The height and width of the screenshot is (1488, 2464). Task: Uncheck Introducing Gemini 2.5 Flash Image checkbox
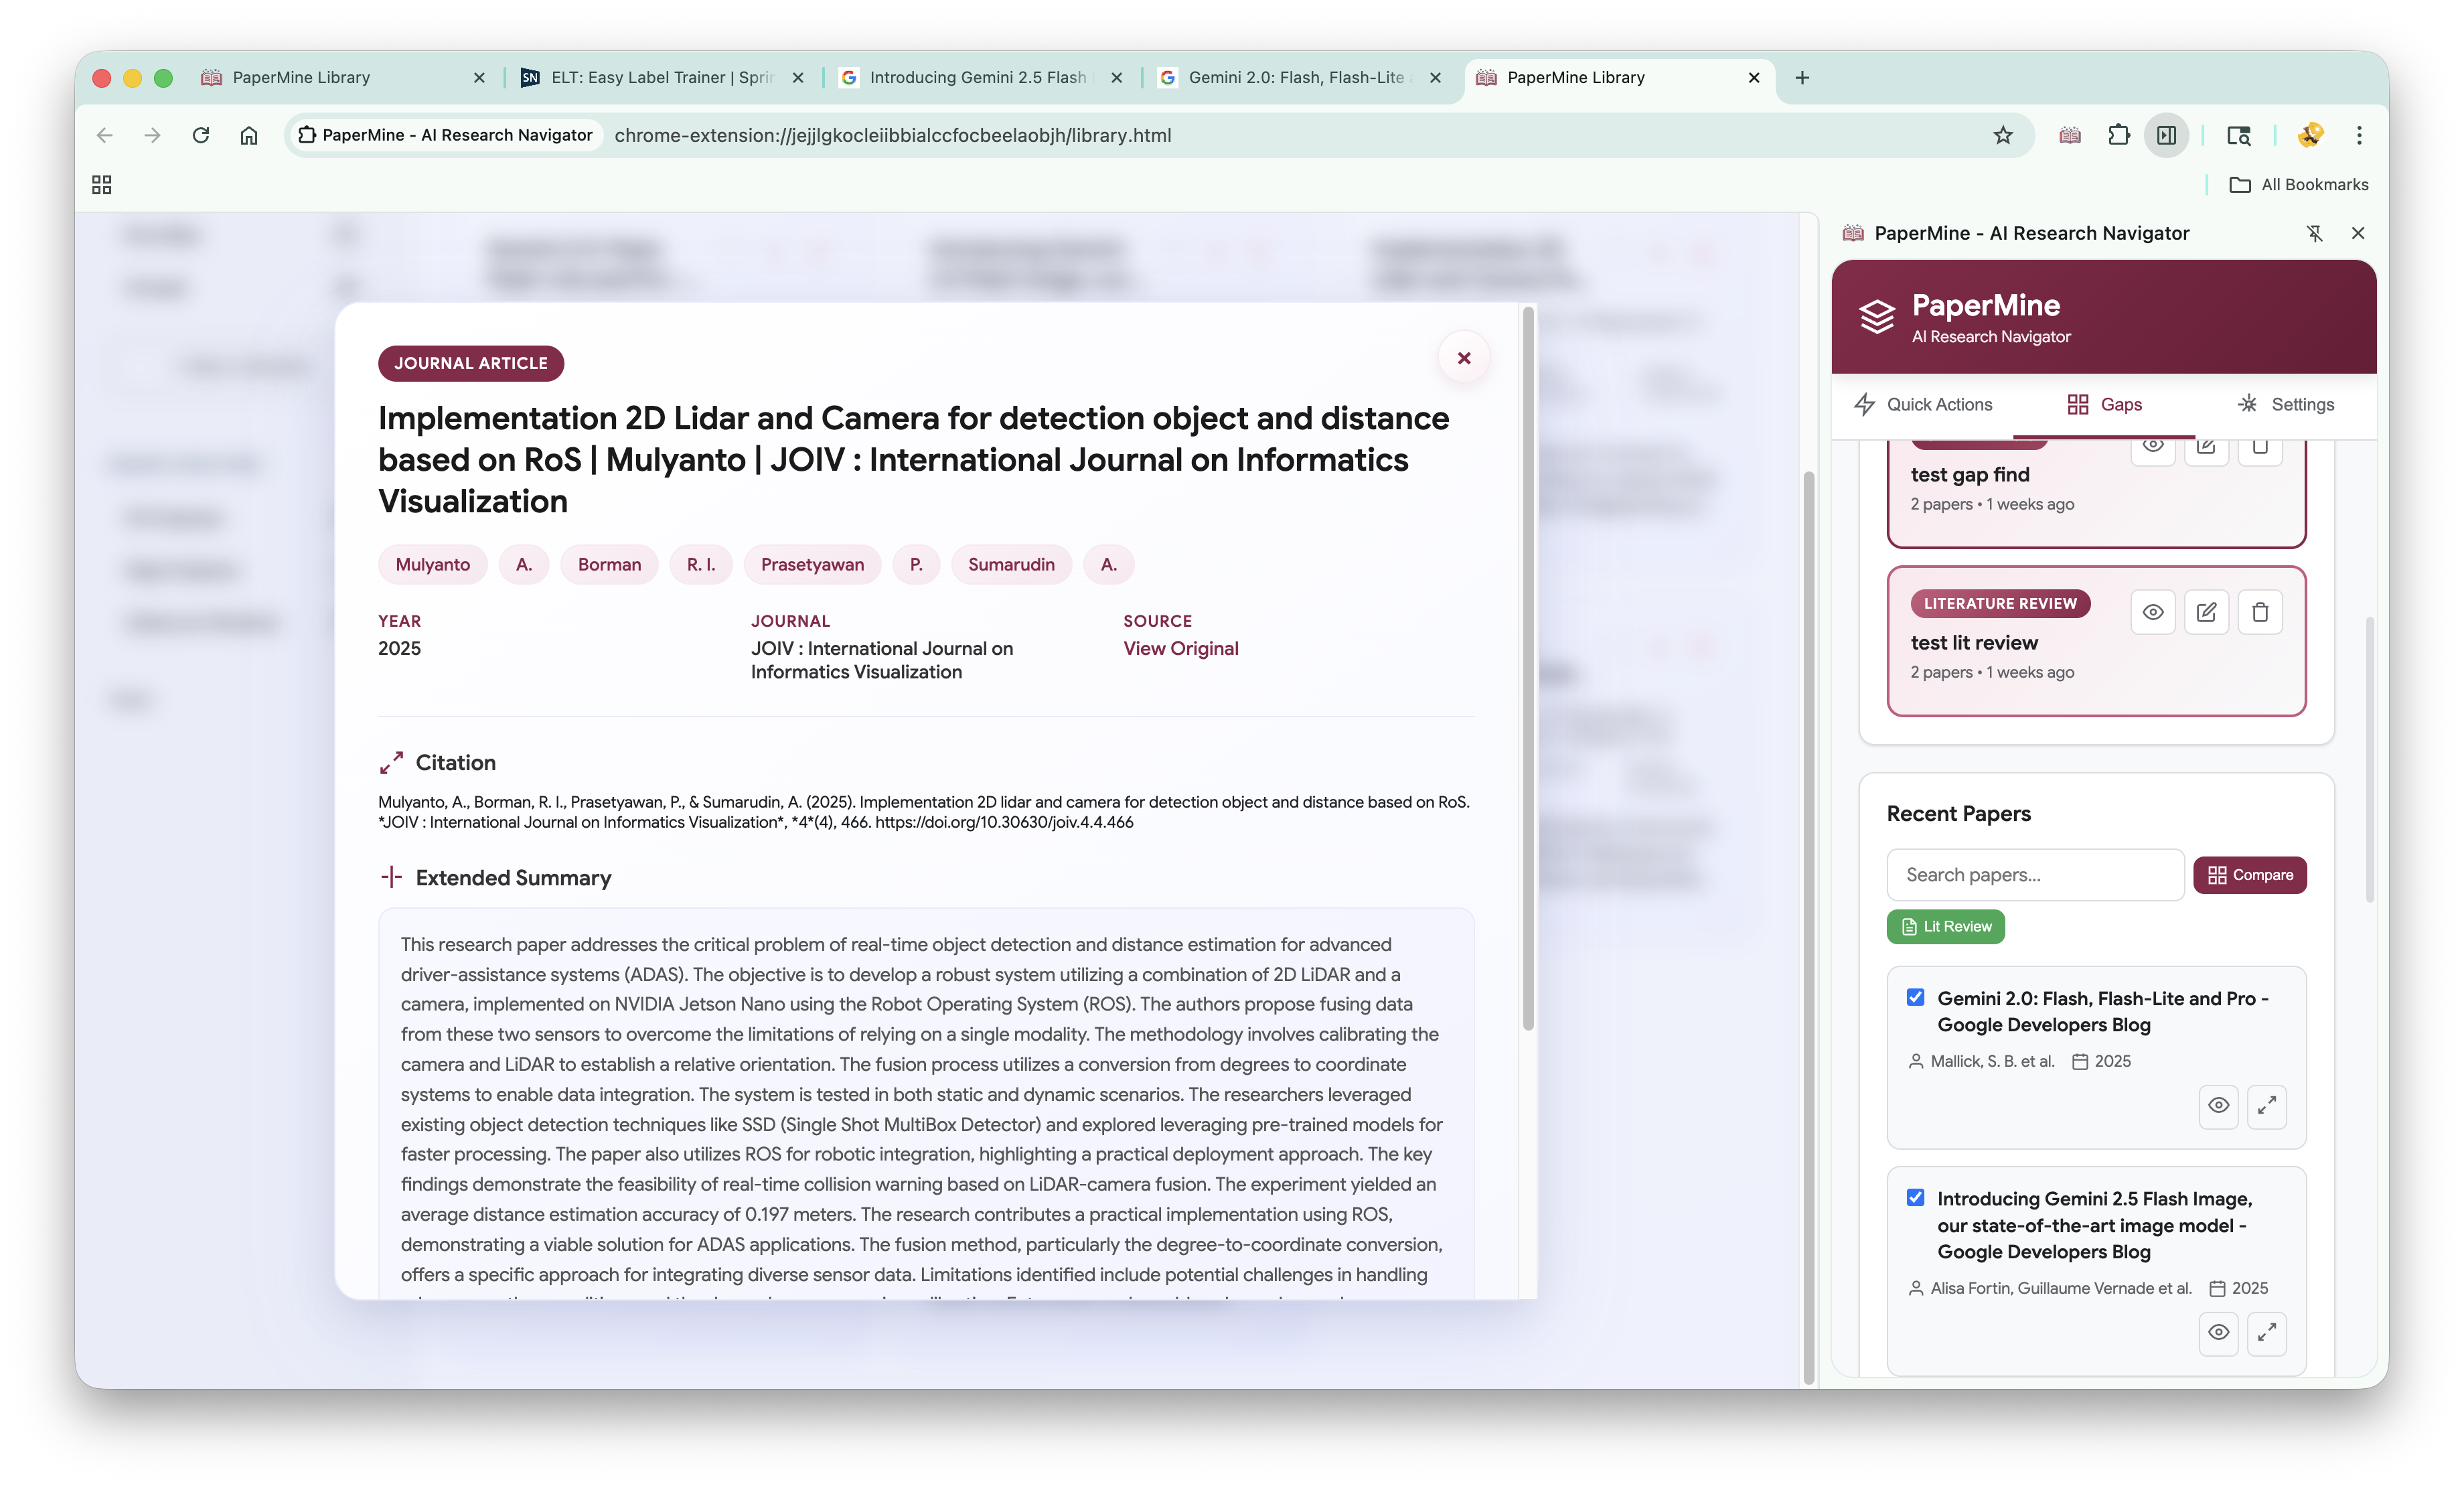[1915, 1197]
